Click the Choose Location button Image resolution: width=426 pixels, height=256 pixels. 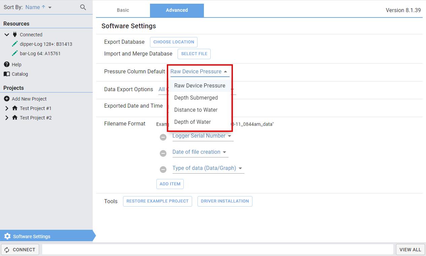click(x=174, y=42)
